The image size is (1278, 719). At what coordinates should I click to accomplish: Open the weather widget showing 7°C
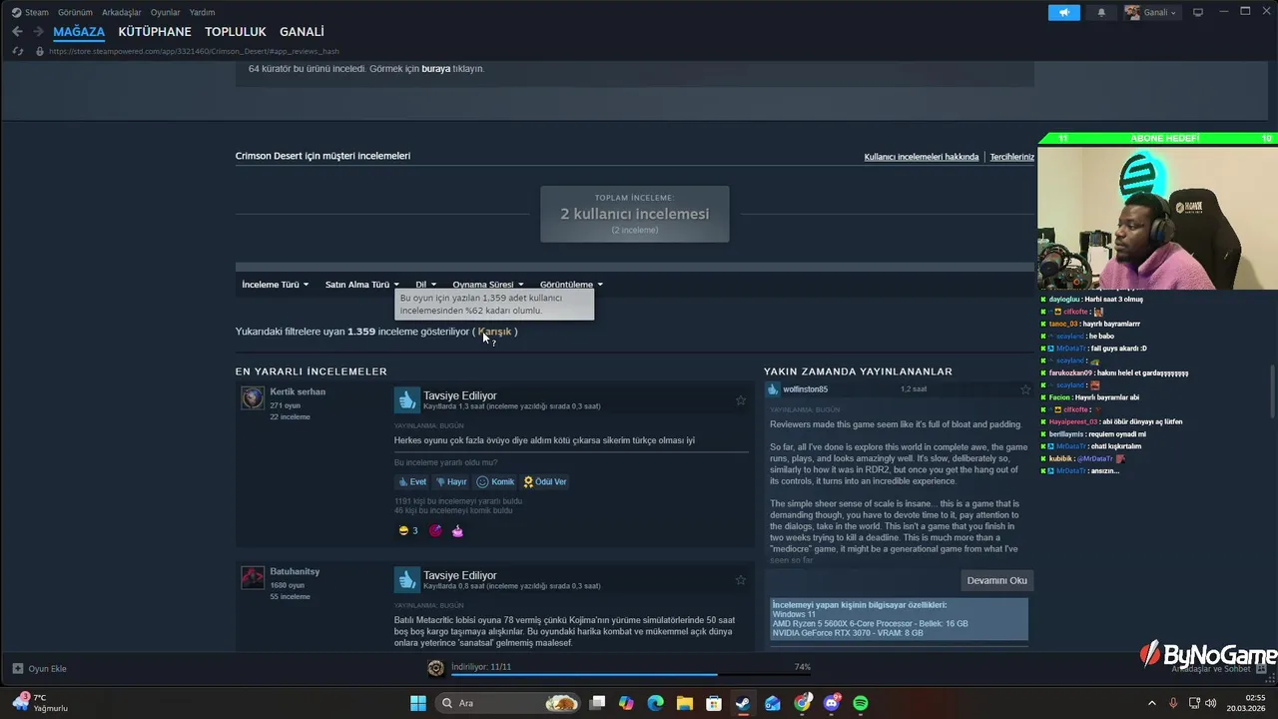pos(40,703)
